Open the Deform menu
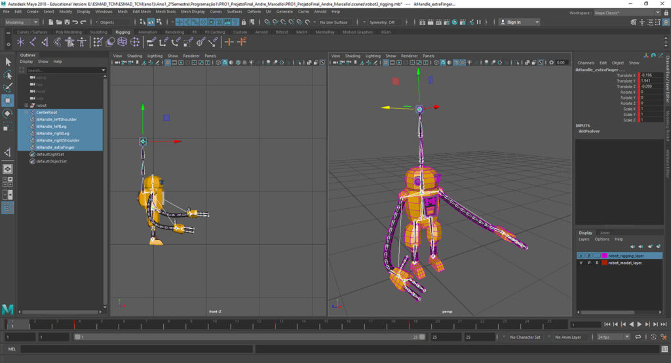The width and height of the screenshot is (671, 363). [254, 11]
